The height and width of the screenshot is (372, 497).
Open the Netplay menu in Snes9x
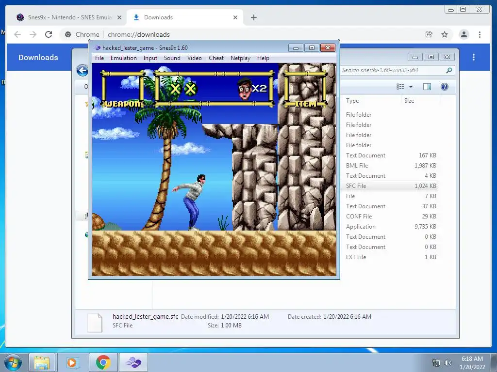click(240, 58)
